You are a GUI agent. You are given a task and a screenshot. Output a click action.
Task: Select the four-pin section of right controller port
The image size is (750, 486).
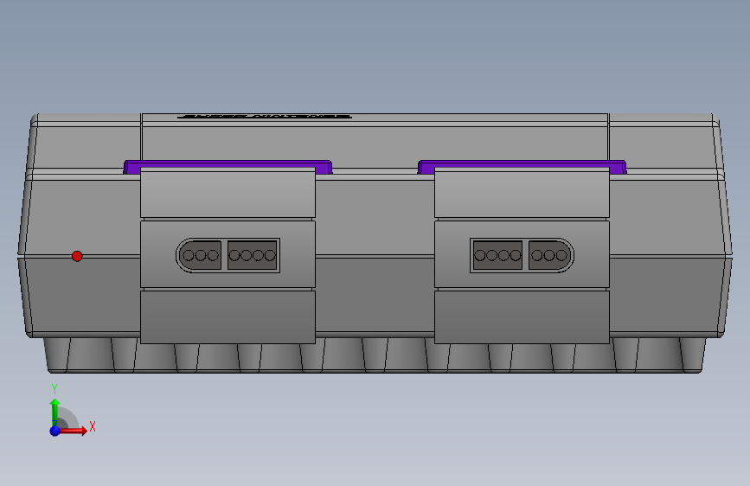[497, 255]
